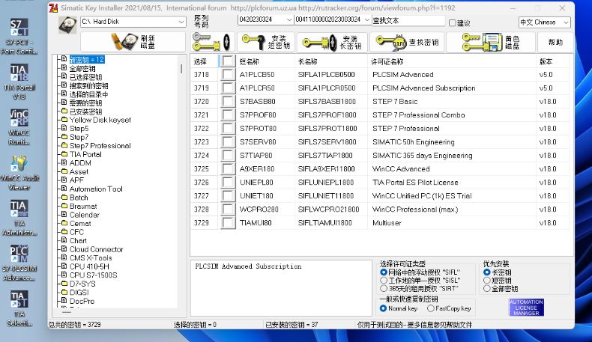
Task: Select all keys priority radio
Action: coord(486,289)
